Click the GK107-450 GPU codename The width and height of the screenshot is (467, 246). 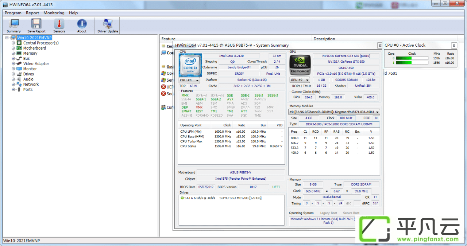coord(346,68)
